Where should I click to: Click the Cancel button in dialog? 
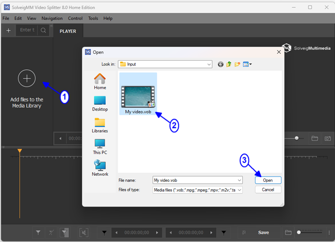pyautogui.click(x=268, y=190)
